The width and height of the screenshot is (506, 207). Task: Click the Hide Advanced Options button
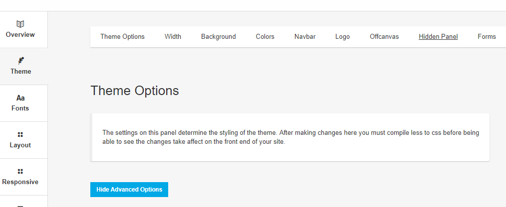point(129,190)
